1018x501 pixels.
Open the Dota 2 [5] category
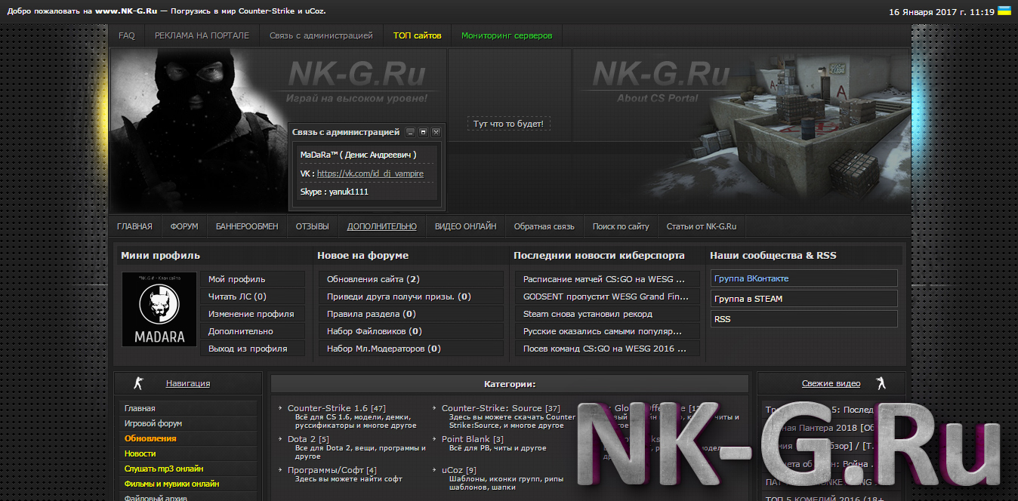308,438
